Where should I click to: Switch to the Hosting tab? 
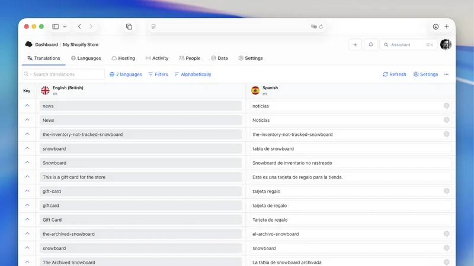click(123, 58)
